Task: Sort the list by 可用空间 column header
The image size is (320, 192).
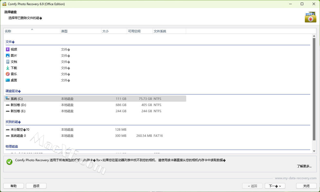Action: click(x=140, y=31)
